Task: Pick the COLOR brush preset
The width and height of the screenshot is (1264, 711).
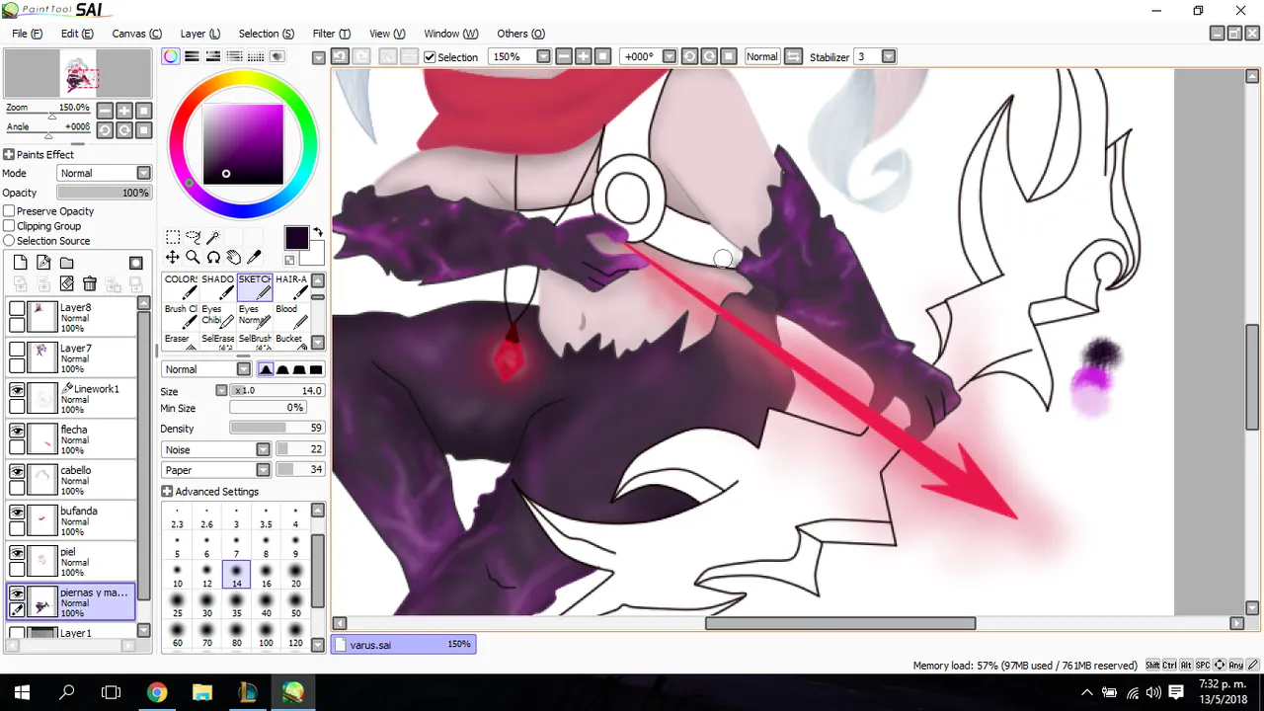Action: (x=181, y=286)
